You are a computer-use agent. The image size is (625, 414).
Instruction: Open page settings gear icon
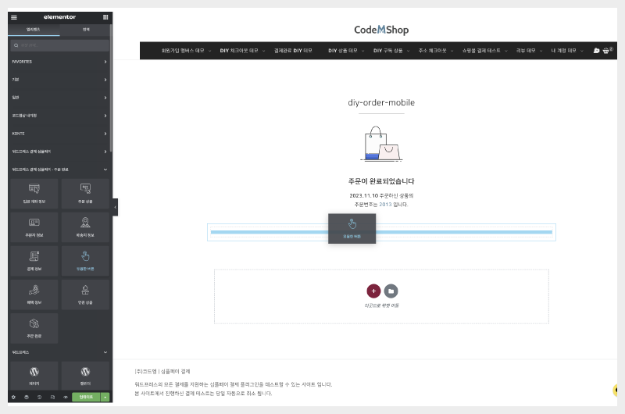pos(13,398)
